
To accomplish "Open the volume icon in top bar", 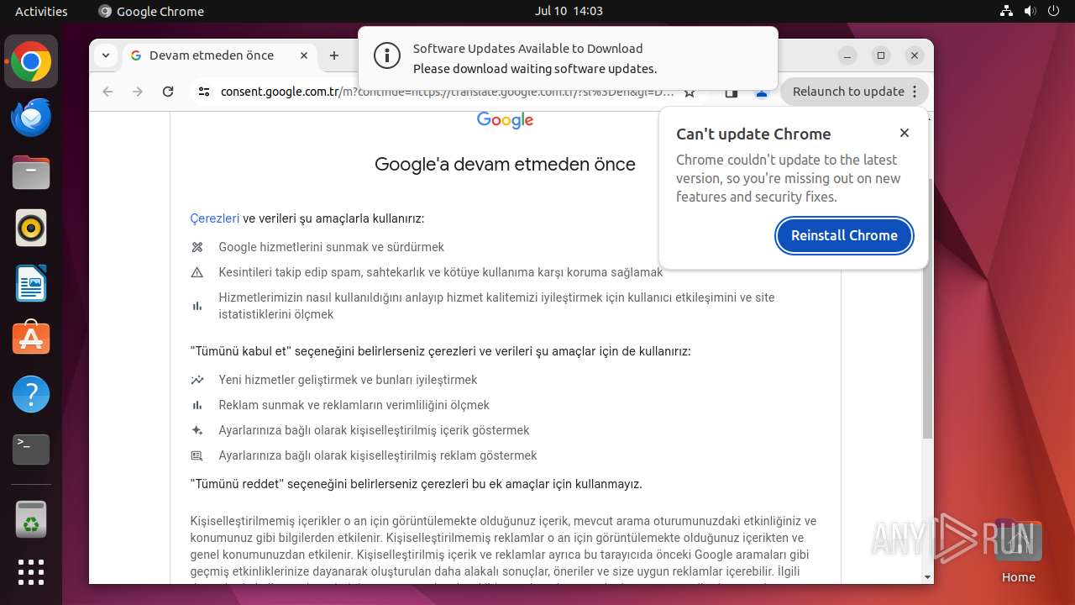I will pyautogui.click(x=1030, y=11).
